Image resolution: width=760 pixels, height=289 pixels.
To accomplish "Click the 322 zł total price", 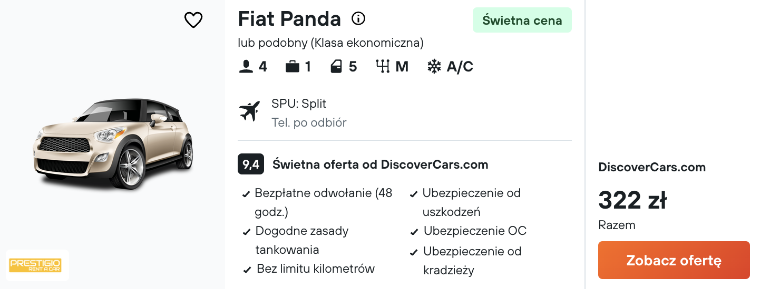I will click(632, 200).
